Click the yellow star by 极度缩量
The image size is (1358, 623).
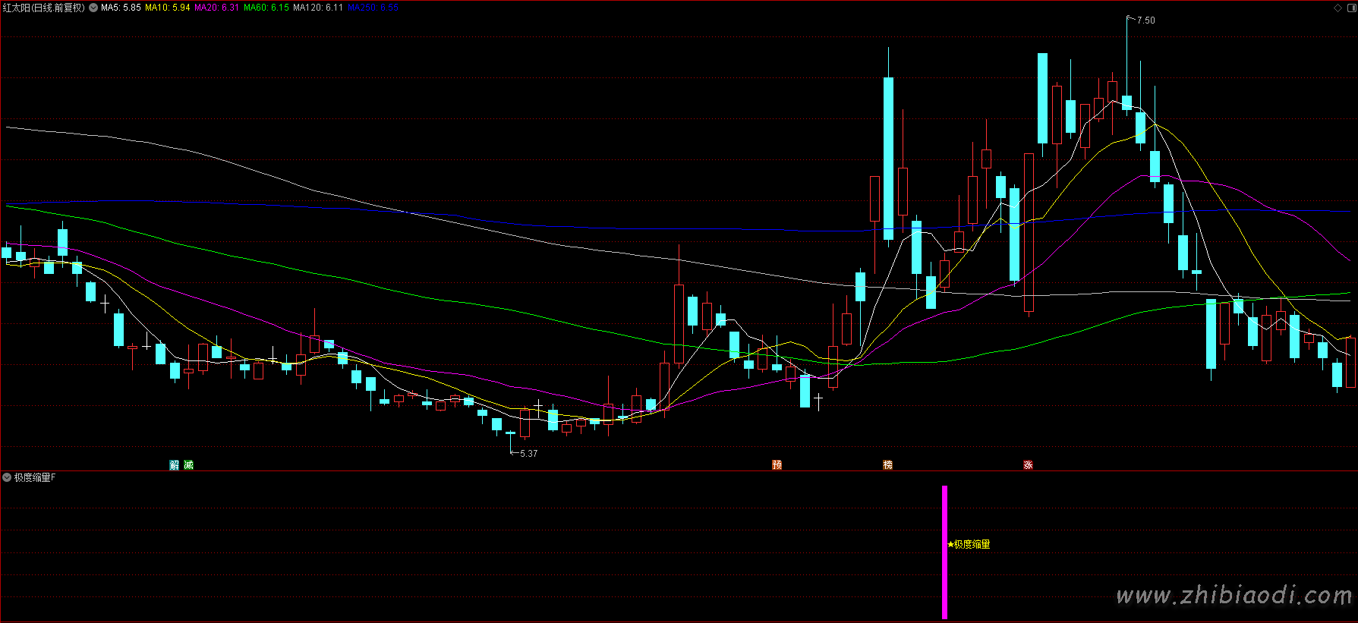(950, 544)
